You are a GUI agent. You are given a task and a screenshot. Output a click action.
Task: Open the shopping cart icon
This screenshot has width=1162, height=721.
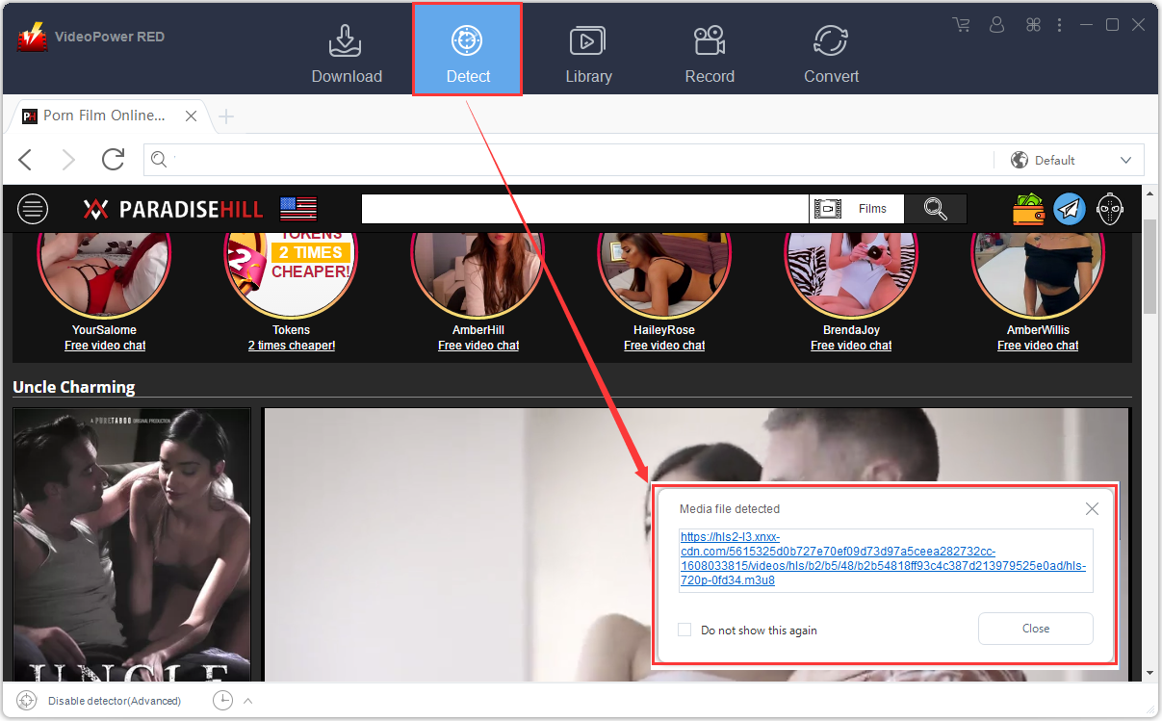pyautogui.click(x=961, y=25)
